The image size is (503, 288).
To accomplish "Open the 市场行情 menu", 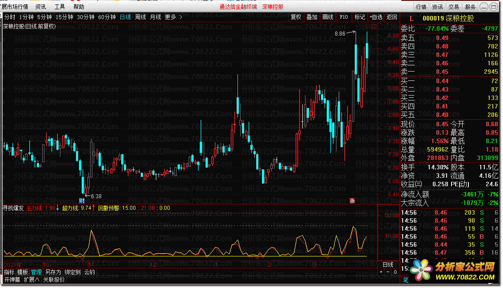I will click(x=15, y=7).
